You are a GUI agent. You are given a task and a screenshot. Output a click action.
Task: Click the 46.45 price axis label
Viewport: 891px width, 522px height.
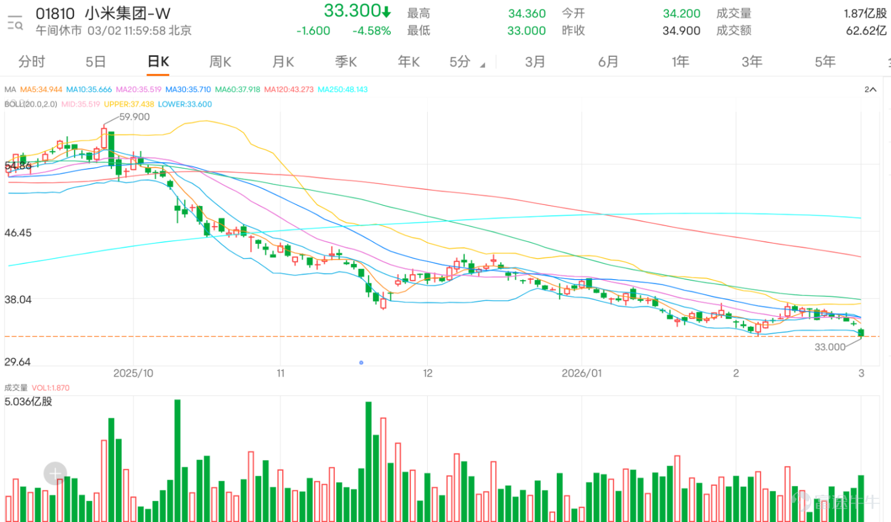[18, 233]
